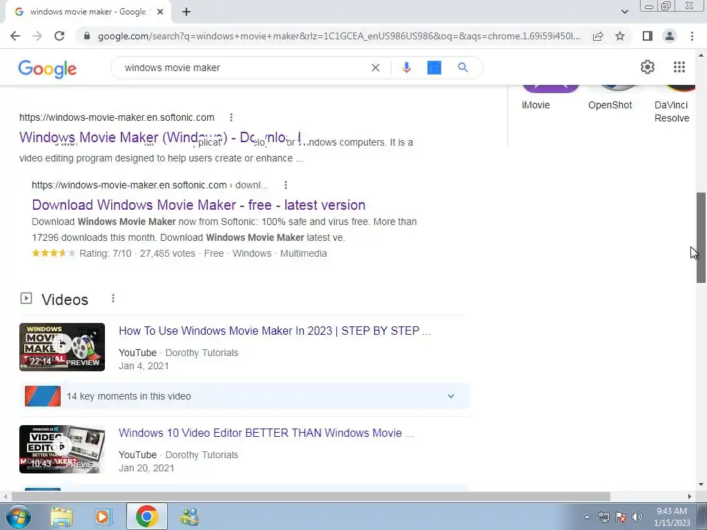Launch Windows Media Player from taskbar
The height and width of the screenshot is (530, 707).
pos(104,517)
